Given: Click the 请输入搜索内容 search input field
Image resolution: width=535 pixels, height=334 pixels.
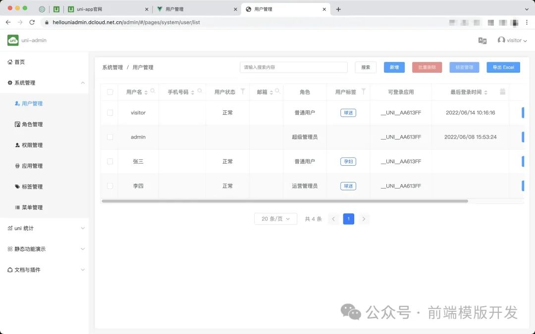Looking at the screenshot, I should (x=294, y=67).
